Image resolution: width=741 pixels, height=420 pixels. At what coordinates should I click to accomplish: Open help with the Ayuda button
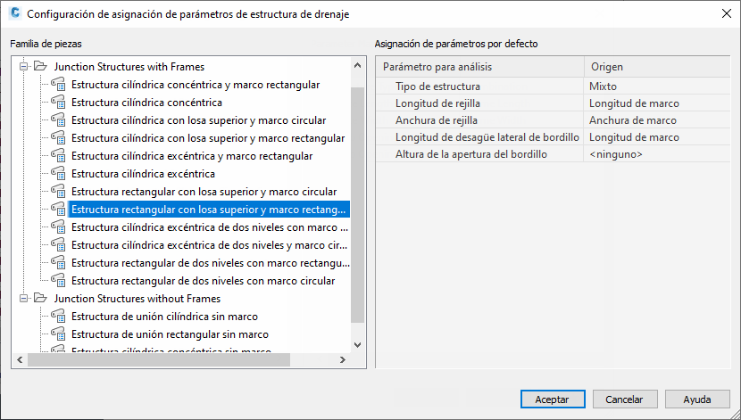(x=696, y=399)
